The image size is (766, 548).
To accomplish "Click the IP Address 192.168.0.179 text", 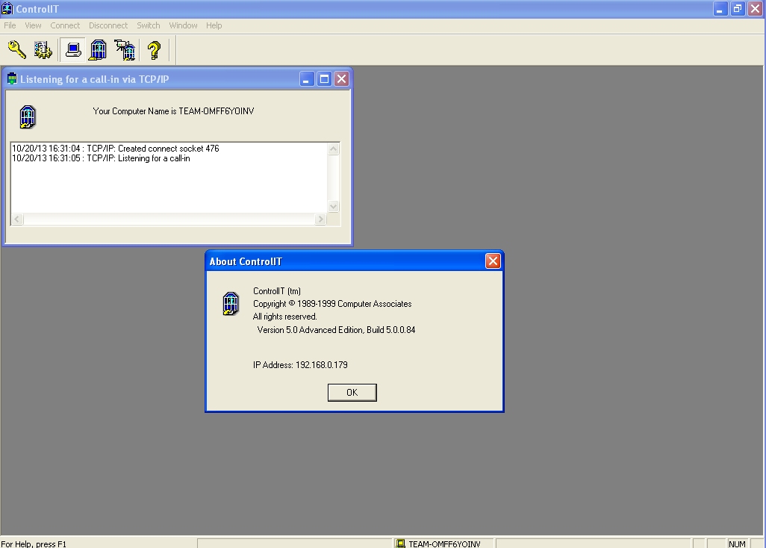I will [300, 365].
